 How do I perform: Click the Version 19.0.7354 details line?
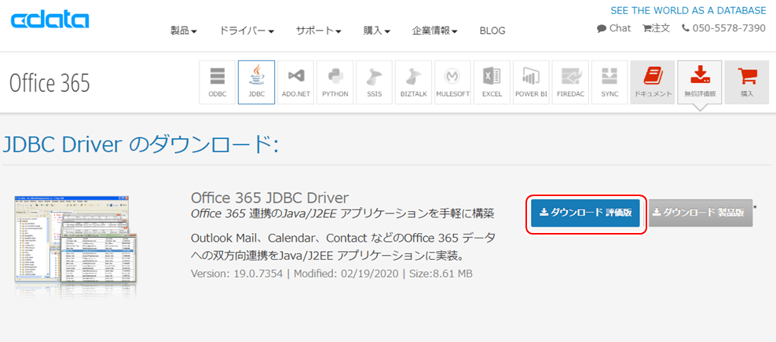[x=331, y=273]
